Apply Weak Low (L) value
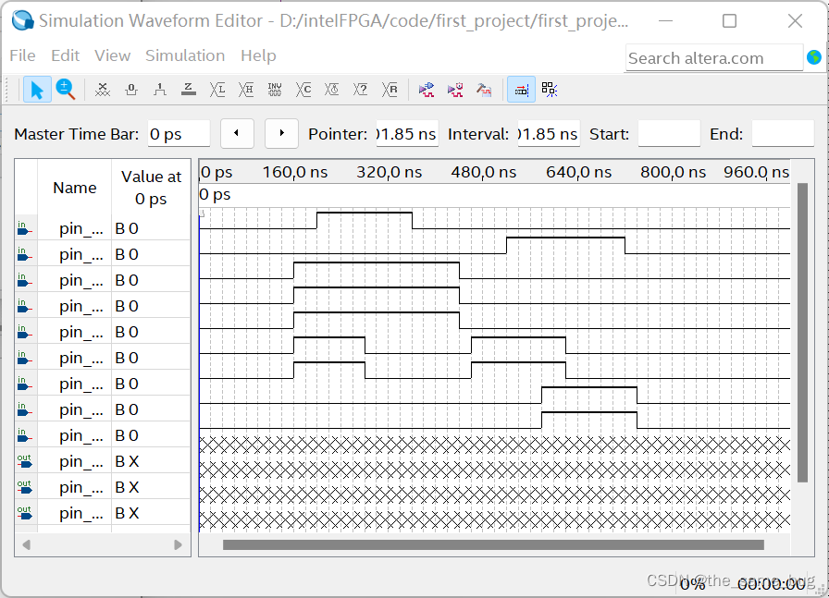The width and height of the screenshot is (829, 598). point(217,90)
